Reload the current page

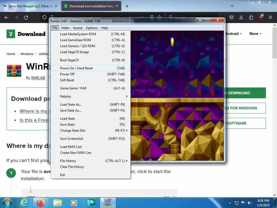(x=26, y=18)
